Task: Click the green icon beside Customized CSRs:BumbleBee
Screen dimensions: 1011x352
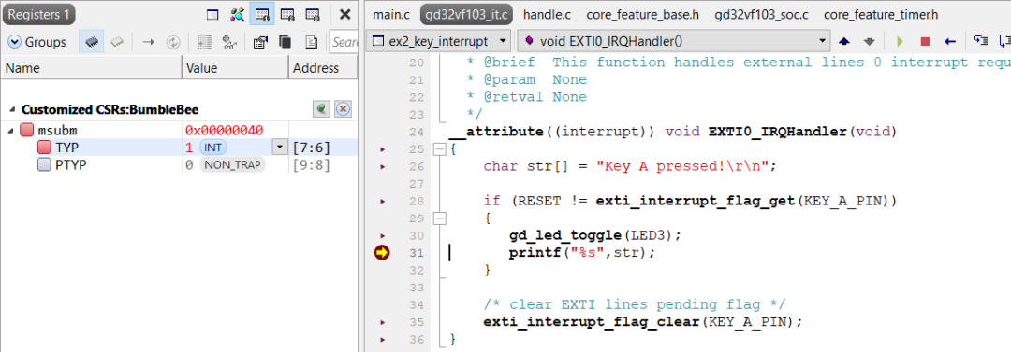Action: (322, 109)
